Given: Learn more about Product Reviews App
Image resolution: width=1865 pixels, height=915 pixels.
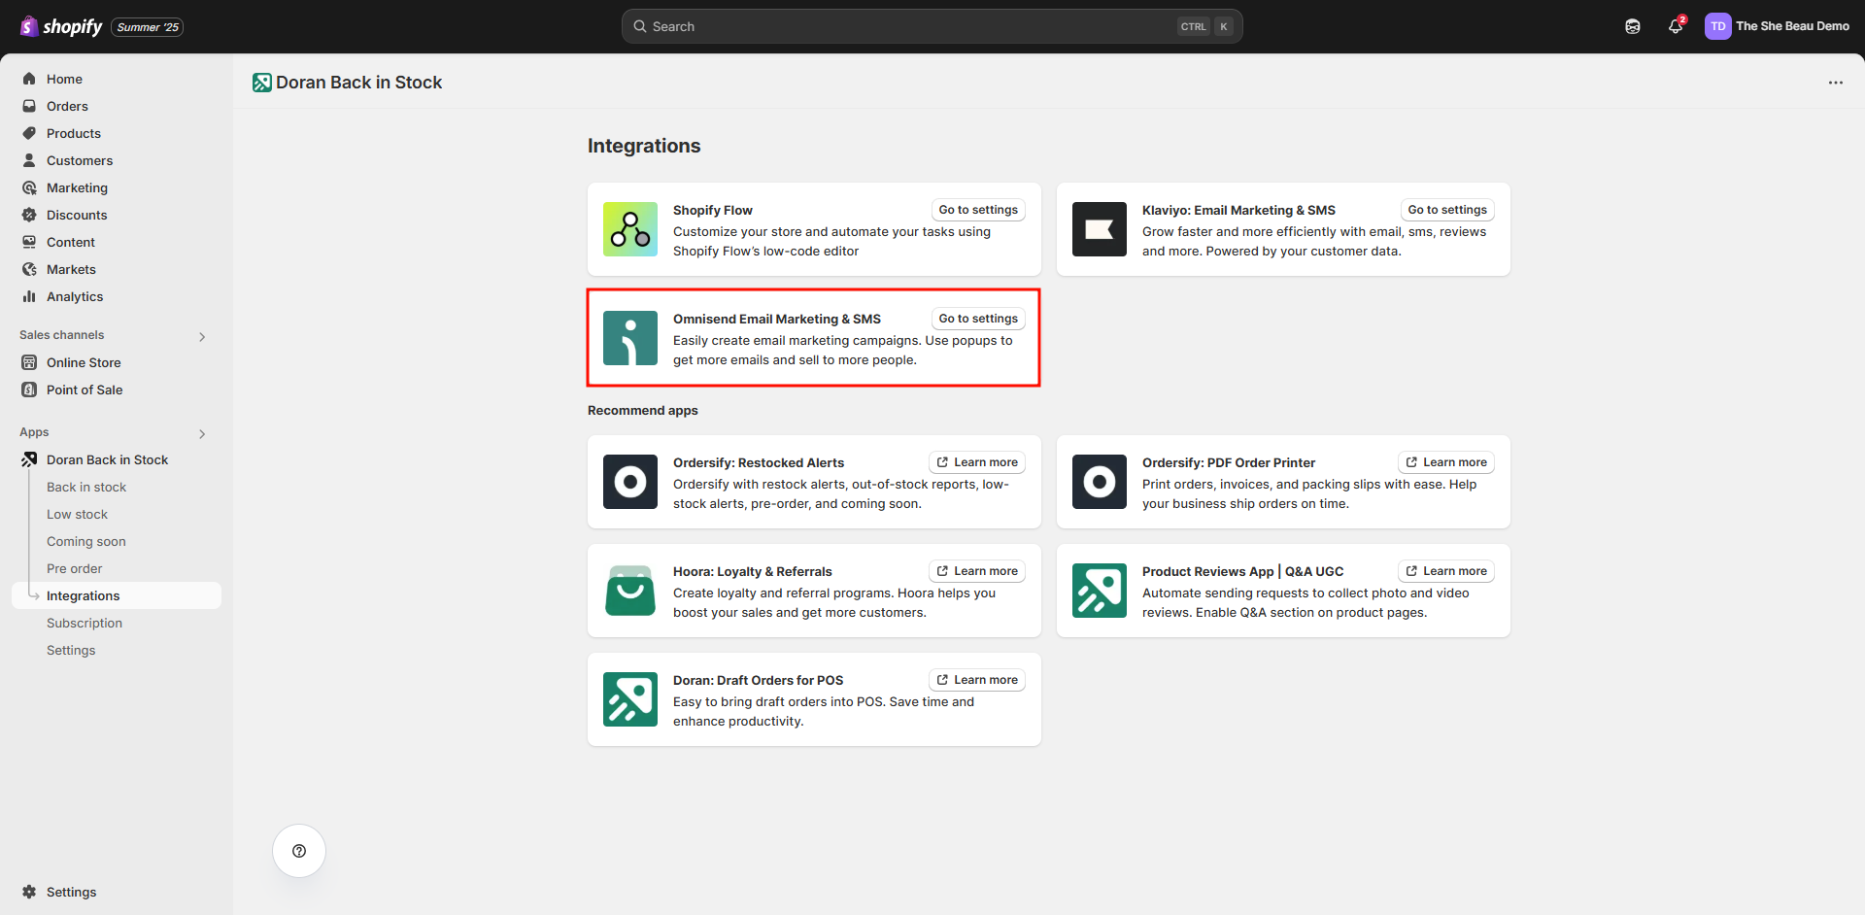Looking at the screenshot, I should tap(1446, 571).
